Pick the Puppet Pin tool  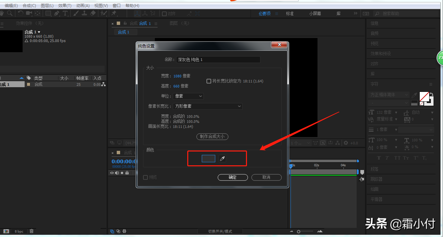click(114, 13)
